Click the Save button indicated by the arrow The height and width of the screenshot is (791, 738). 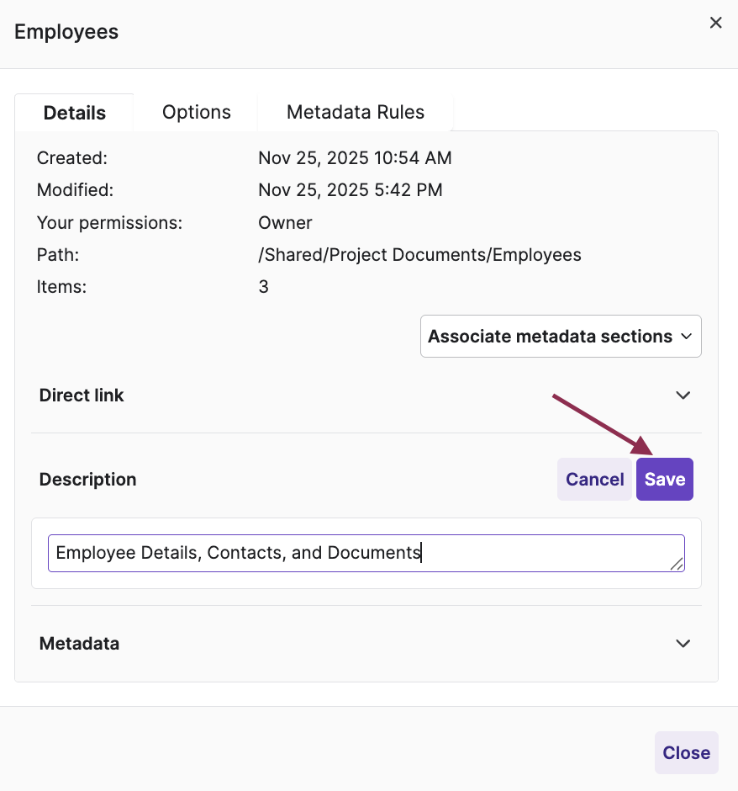(665, 479)
